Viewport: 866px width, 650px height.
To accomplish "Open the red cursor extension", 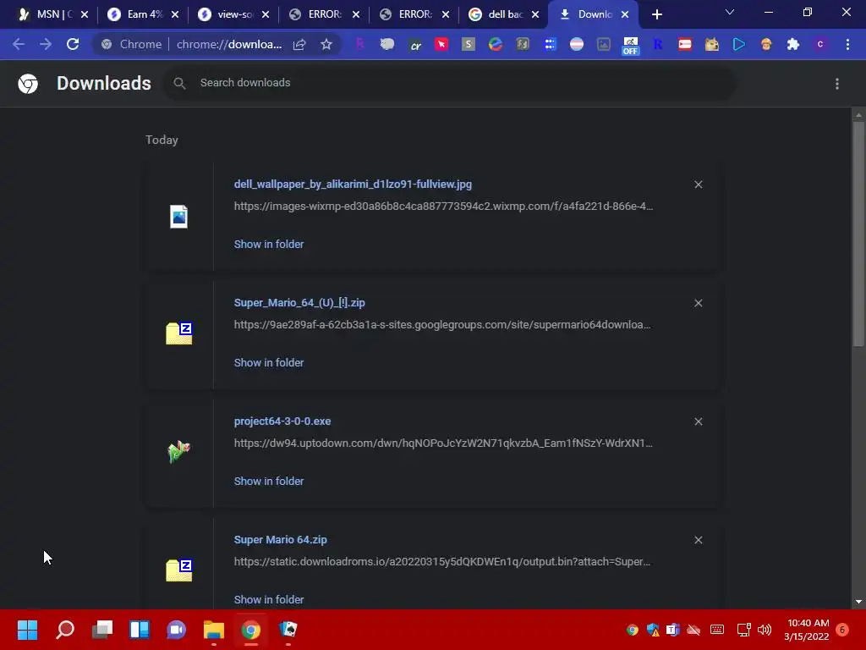I will [441, 44].
